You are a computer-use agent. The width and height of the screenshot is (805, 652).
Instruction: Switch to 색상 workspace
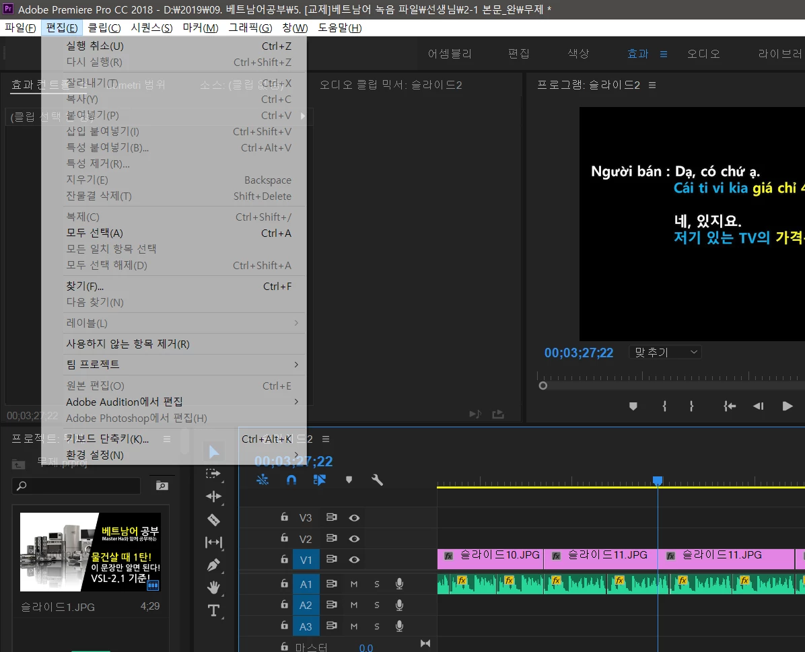pyautogui.click(x=579, y=53)
